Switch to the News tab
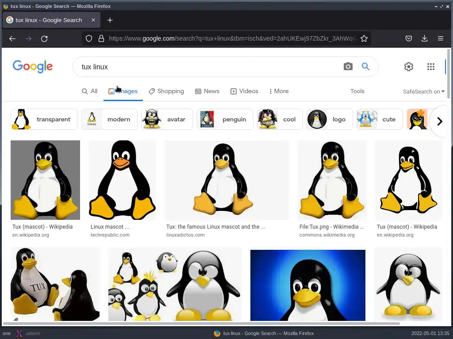The height and width of the screenshot is (339, 453). coord(207,91)
